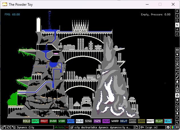Open the Explosives category
This screenshot has height=130, width=180.
[177, 72]
